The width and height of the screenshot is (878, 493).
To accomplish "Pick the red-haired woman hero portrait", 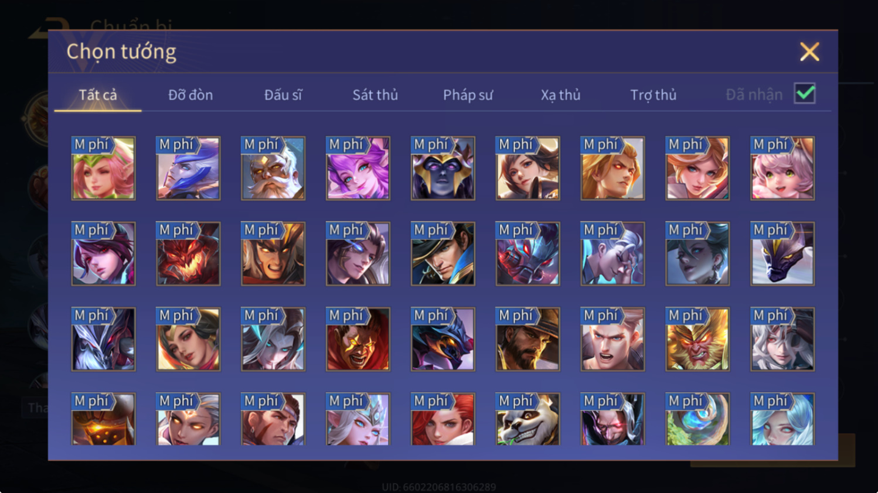I will 443,419.
